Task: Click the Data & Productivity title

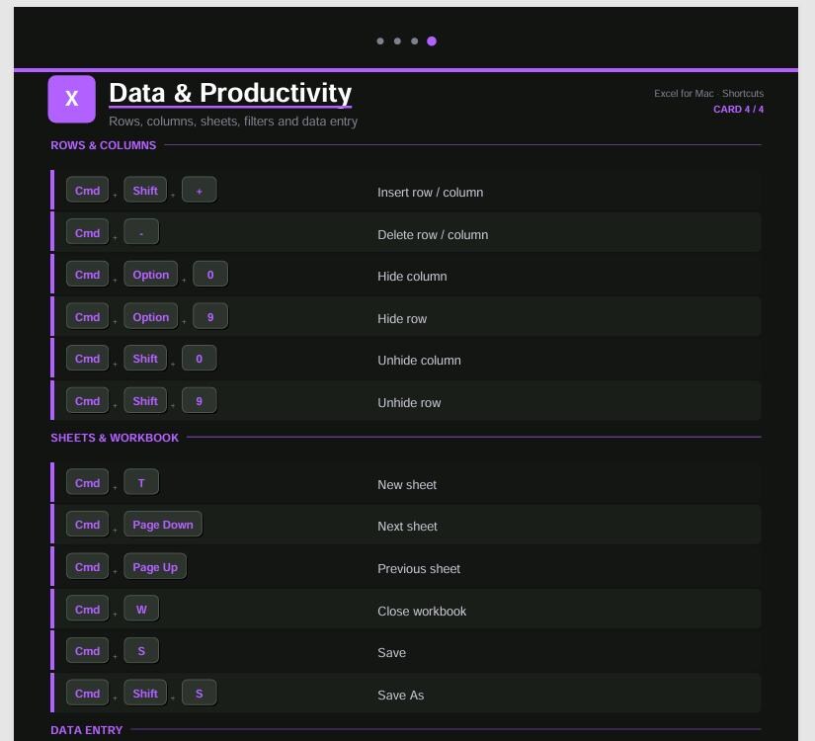Action: tap(230, 93)
